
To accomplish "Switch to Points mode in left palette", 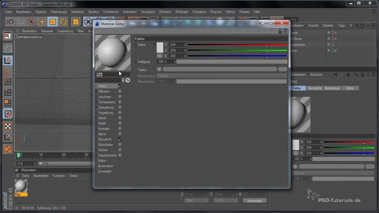I will 8,82.
